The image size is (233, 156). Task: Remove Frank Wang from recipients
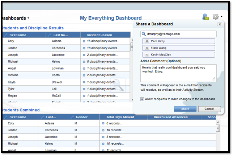click(147, 48)
